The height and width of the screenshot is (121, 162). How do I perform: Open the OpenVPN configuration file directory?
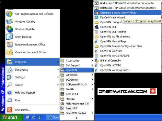point(128,22)
